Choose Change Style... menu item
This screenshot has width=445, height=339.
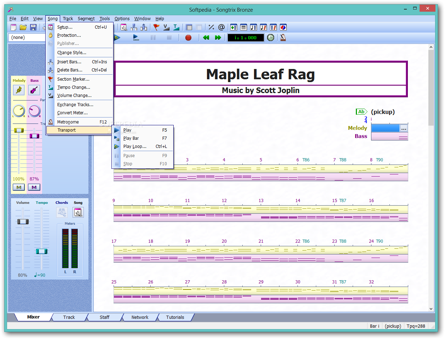(80, 53)
